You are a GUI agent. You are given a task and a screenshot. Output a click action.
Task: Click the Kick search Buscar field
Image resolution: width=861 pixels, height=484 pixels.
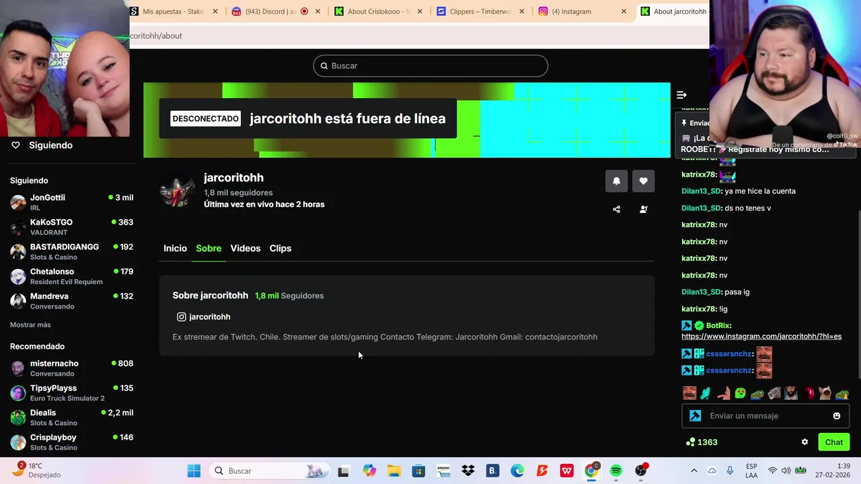pyautogui.click(x=430, y=66)
